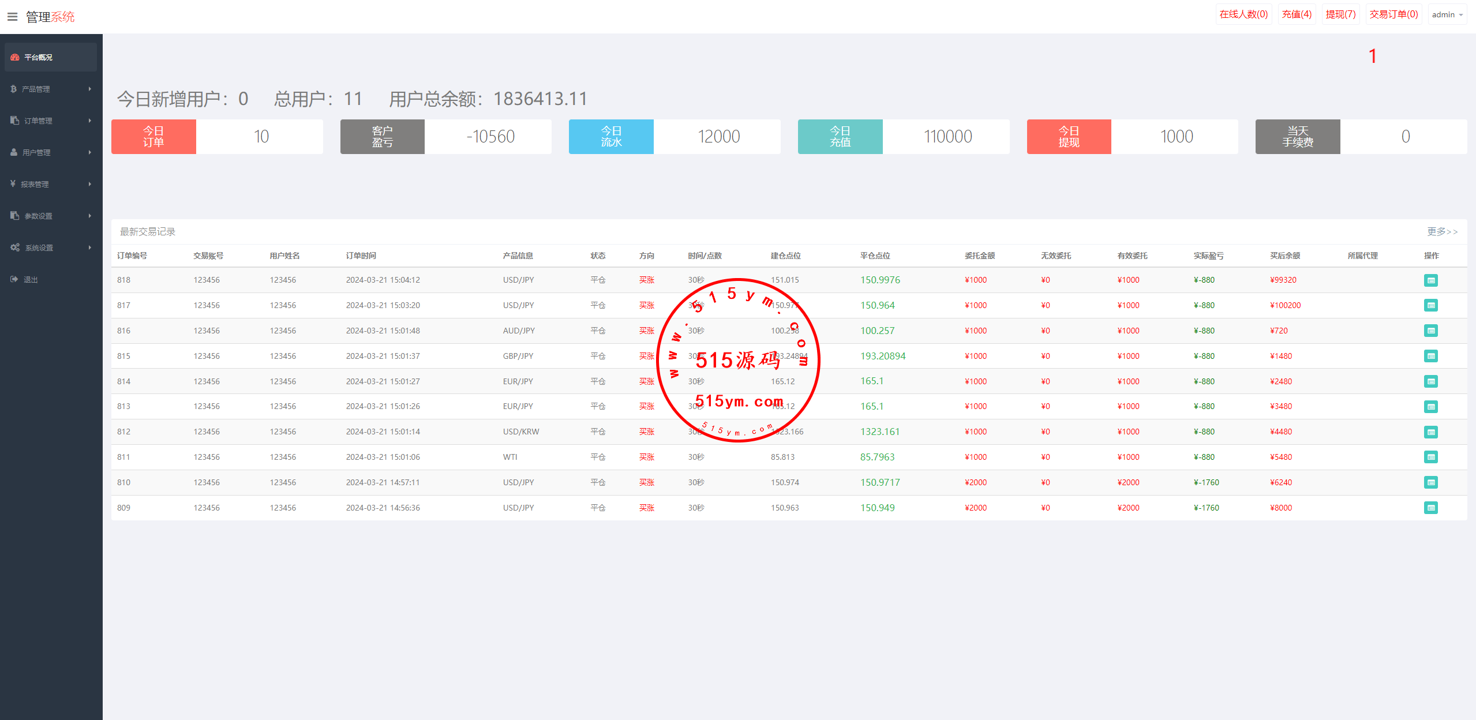Click the user icon beside 用户管理

coord(14,152)
